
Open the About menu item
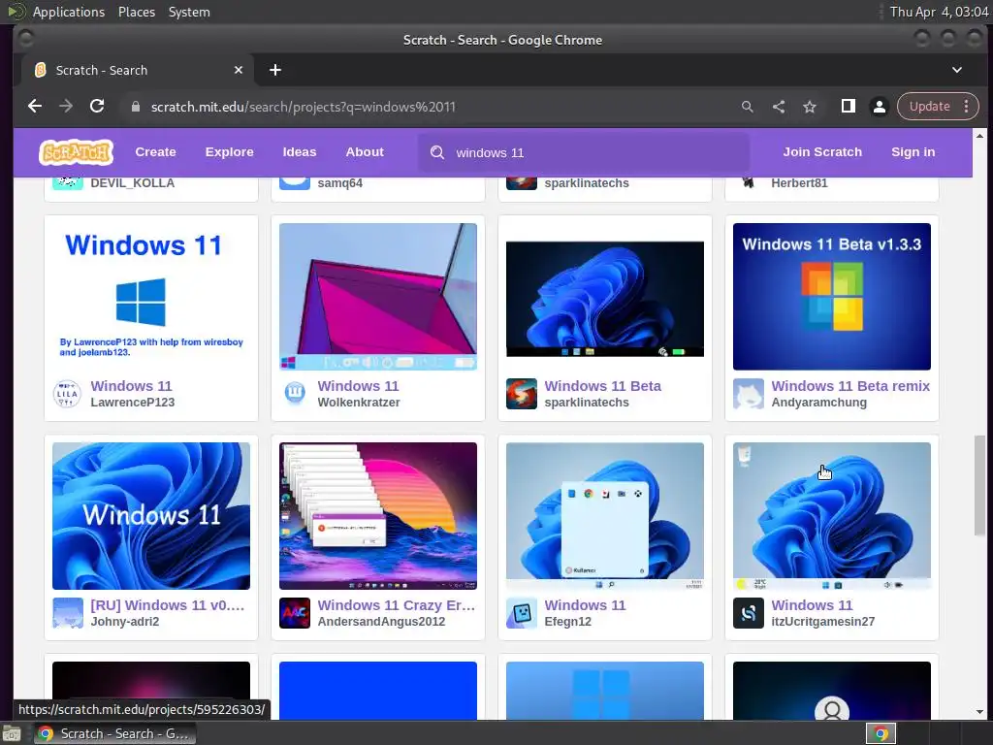coord(365,152)
